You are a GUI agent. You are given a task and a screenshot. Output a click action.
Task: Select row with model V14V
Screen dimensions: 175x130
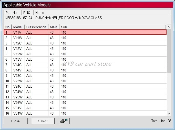[x=85, y=70]
